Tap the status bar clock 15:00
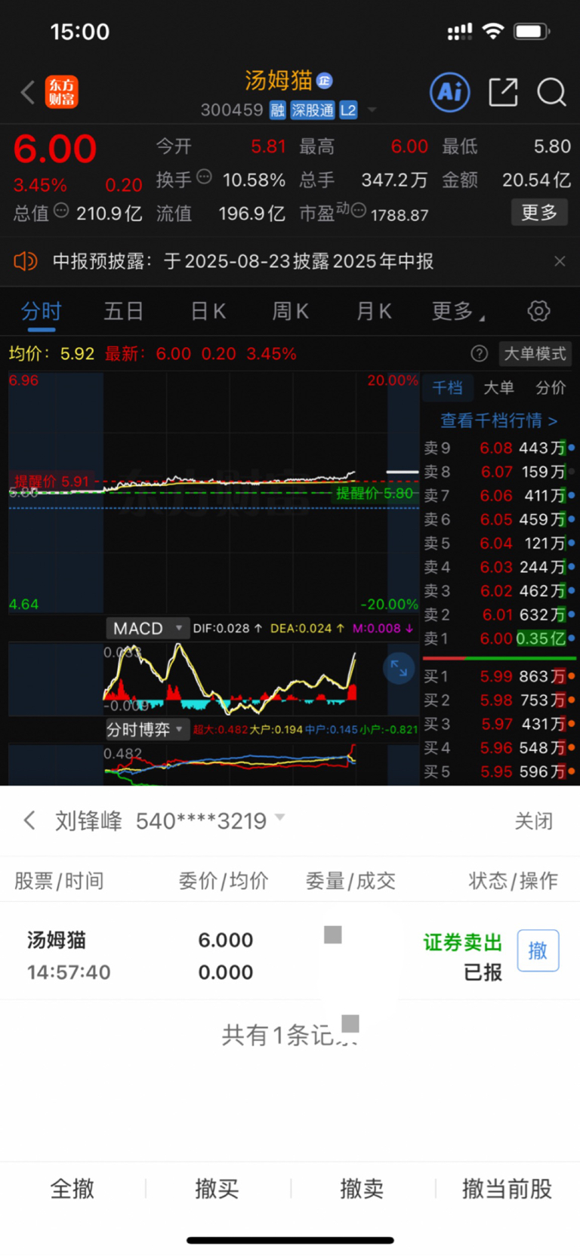Image resolution: width=580 pixels, height=1256 pixels. (79, 32)
